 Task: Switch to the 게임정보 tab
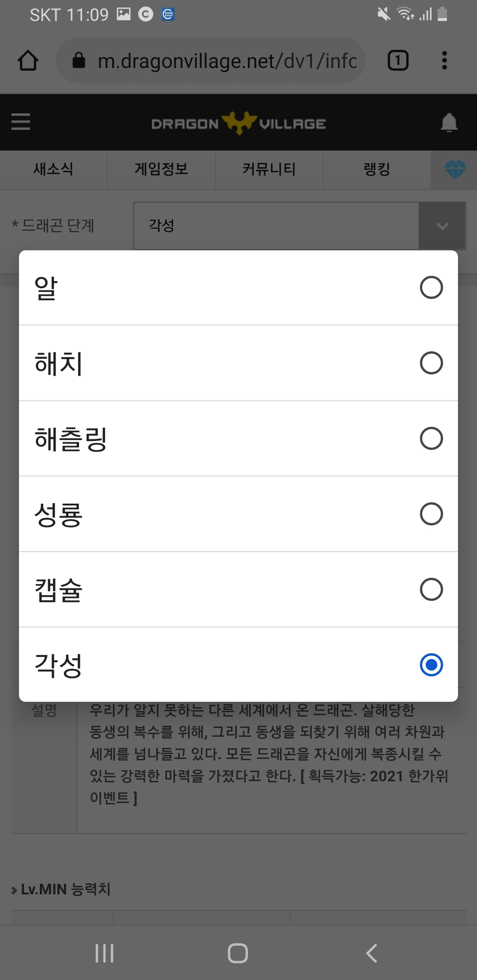pos(161,170)
